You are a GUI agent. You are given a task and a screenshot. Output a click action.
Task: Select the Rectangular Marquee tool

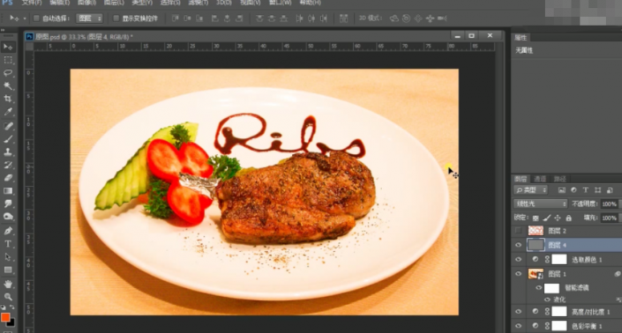(x=8, y=60)
